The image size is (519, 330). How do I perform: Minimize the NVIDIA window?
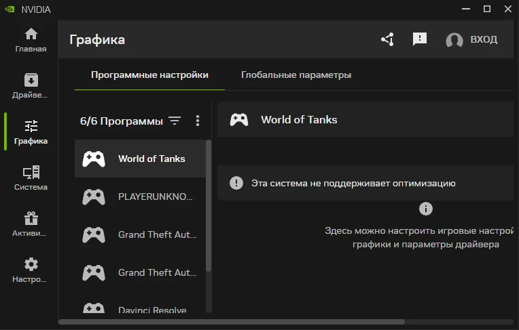coord(466,9)
